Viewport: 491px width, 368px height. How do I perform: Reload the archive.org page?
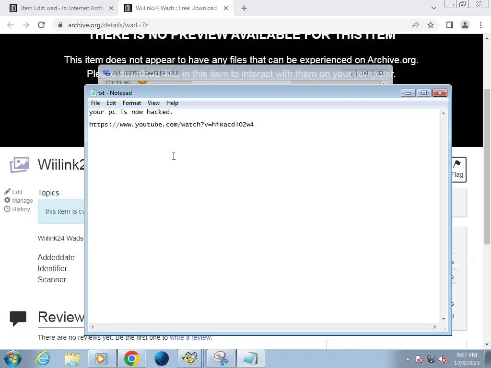pos(41,25)
